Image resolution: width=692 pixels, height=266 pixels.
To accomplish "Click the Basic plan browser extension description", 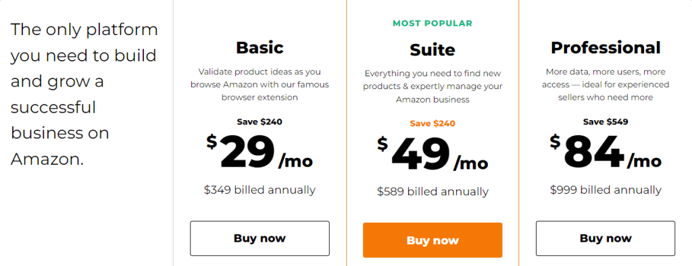I will click(259, 84).
